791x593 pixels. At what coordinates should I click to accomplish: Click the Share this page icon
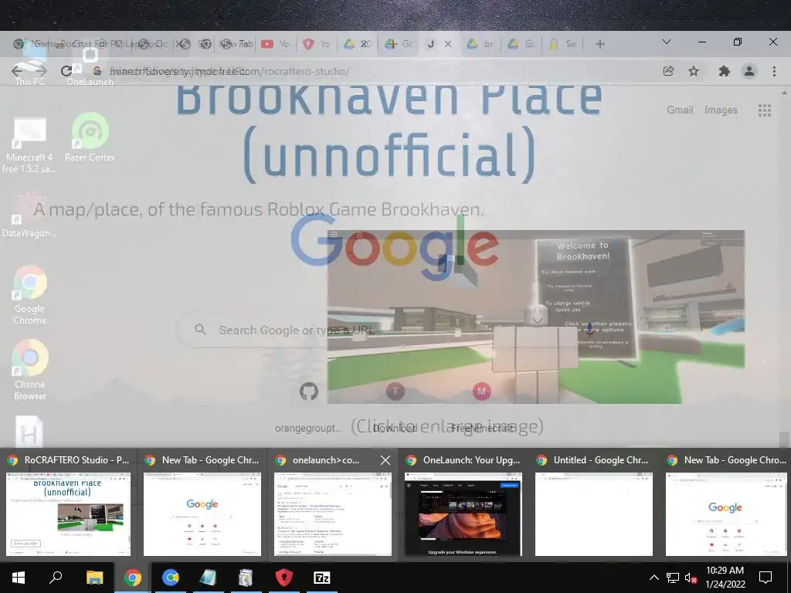click(x=668, y=71)
